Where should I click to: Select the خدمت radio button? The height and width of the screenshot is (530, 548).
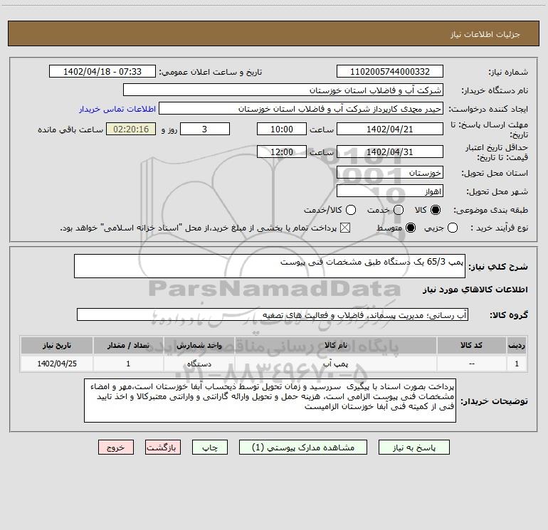point(399,210)
